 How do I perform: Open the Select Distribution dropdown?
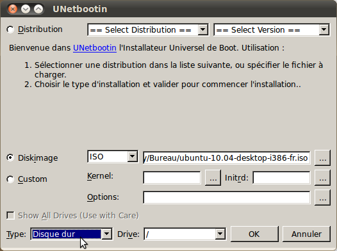(148, 29)
